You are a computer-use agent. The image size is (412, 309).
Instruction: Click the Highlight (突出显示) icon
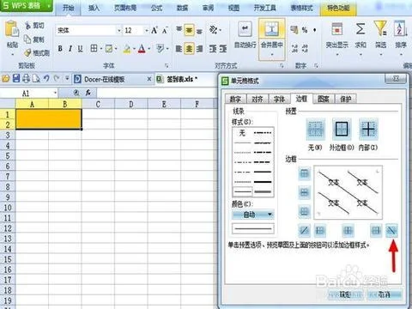[x=336, y=29]
